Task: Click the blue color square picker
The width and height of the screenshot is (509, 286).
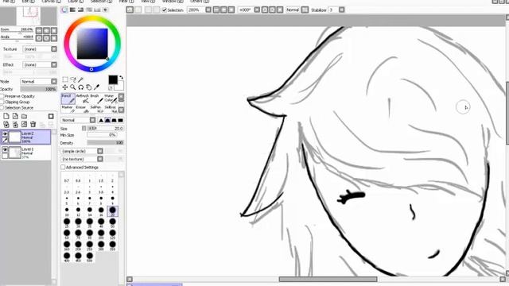Action: pyautogui.click(x=92, y=44)
